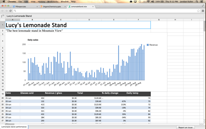Click the Report an issue button
The width and height of the screenshot is (206, 129).
tap(186, 127)
